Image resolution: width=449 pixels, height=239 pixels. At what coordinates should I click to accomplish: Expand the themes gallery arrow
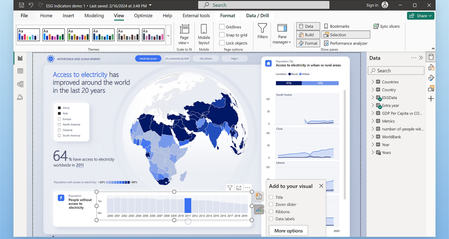tap(168, 36)
